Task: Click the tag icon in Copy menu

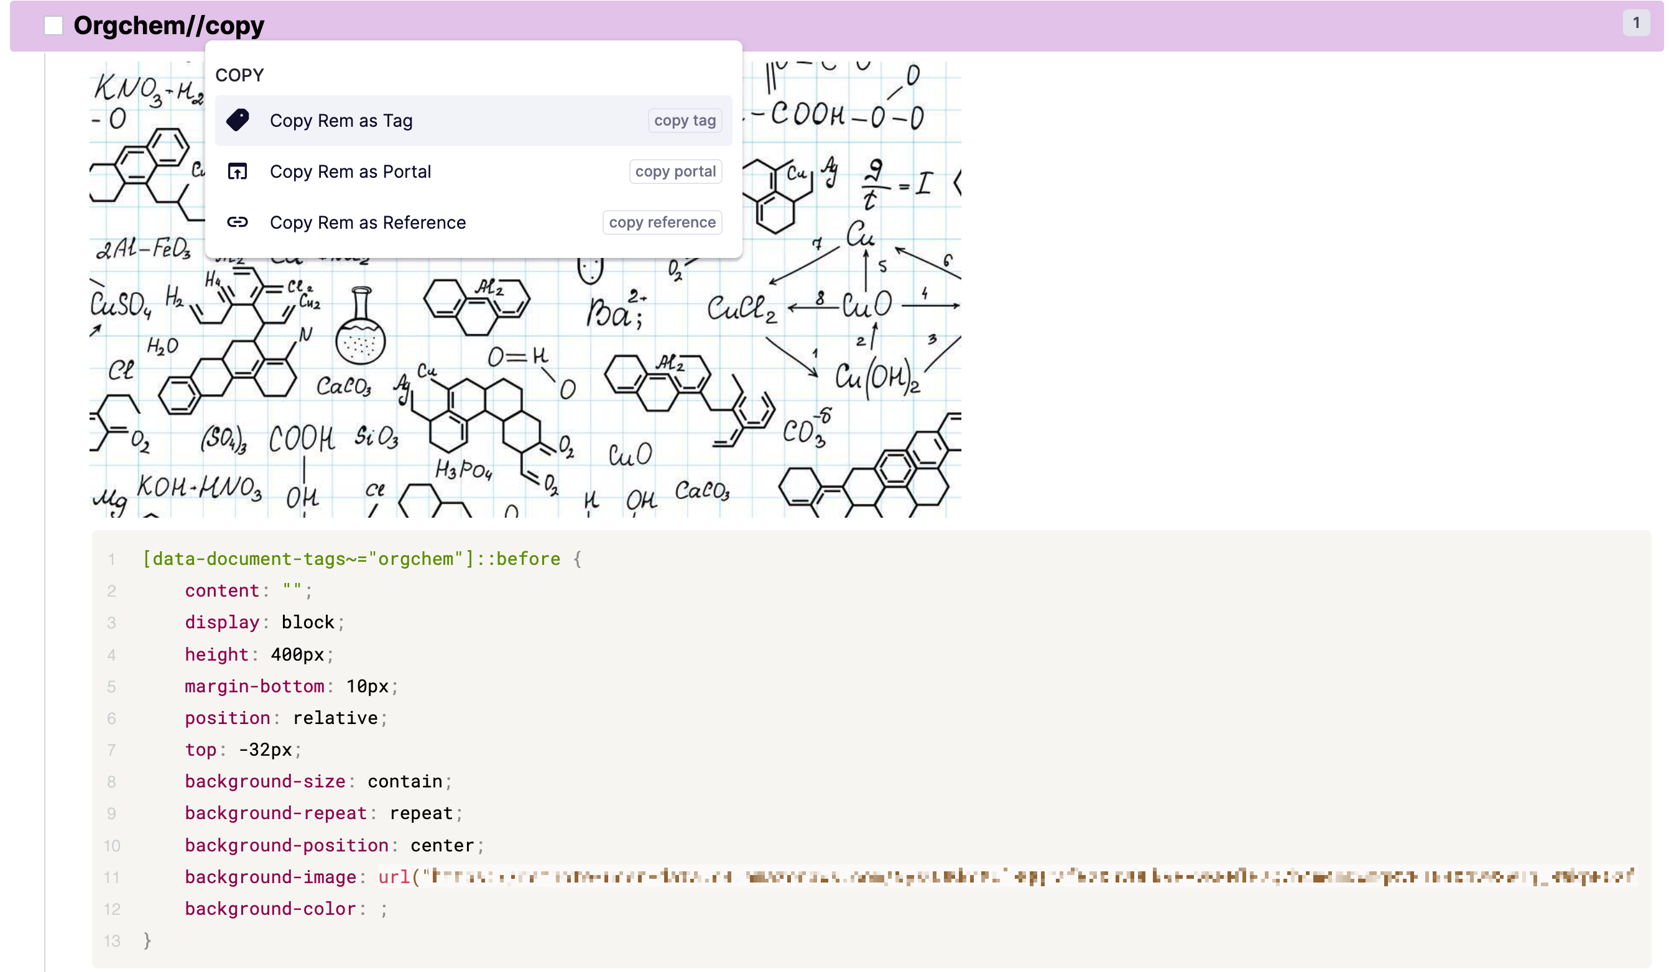Action: (237, 121)
